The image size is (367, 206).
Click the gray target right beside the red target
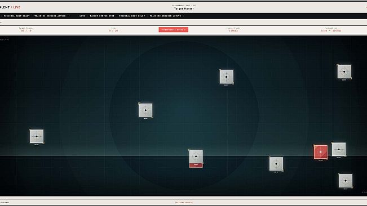pyautogui.click(x=339, y=149)
